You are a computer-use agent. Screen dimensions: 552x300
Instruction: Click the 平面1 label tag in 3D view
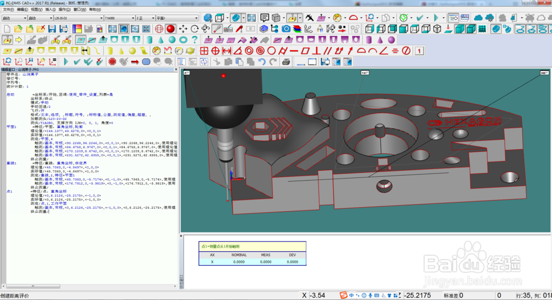coord(365,72)
